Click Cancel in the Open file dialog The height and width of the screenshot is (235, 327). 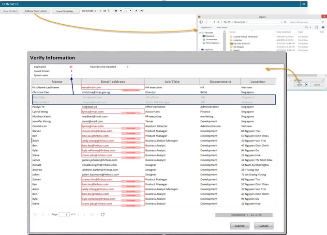(x=317, y=85)
